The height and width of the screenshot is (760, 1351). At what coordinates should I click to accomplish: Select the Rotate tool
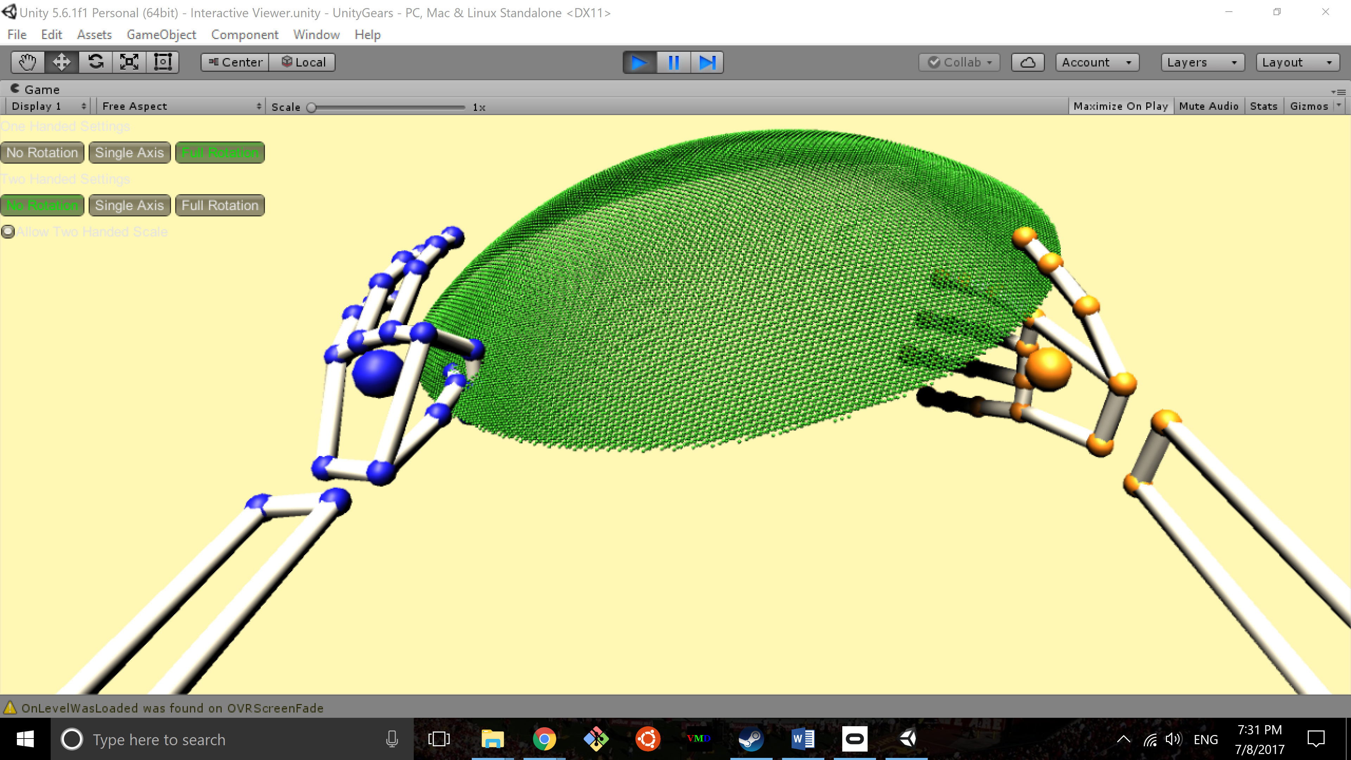[x=95, y=62]
